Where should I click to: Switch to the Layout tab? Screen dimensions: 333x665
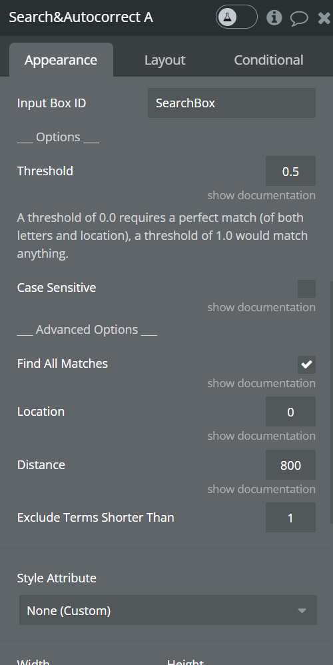click(165, 60)
